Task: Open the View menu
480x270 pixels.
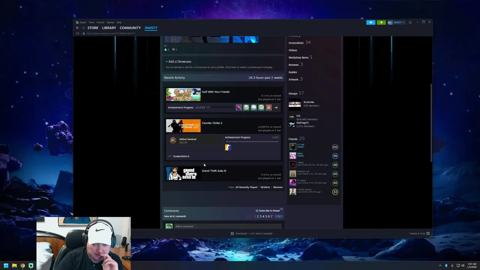Action: (91, 22)
